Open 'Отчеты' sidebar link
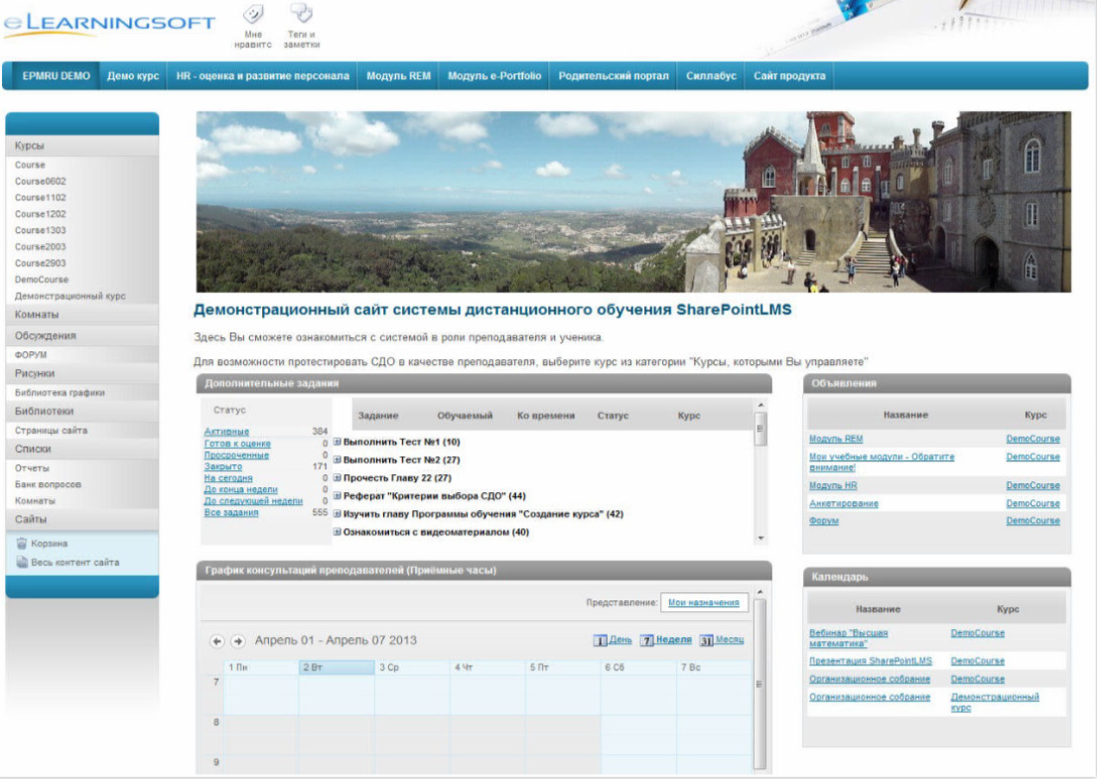 (x=32, y=468)
